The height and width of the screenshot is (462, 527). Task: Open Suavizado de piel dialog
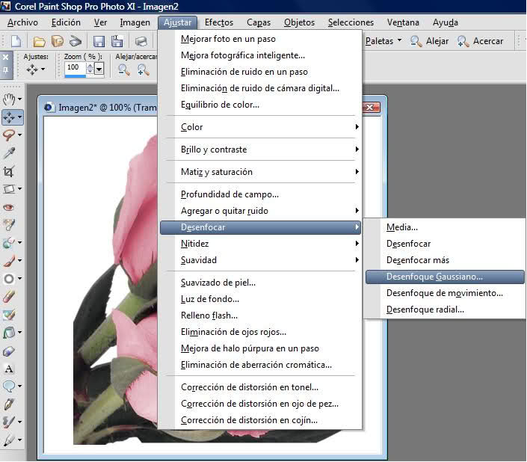click(x=260, y=283)
